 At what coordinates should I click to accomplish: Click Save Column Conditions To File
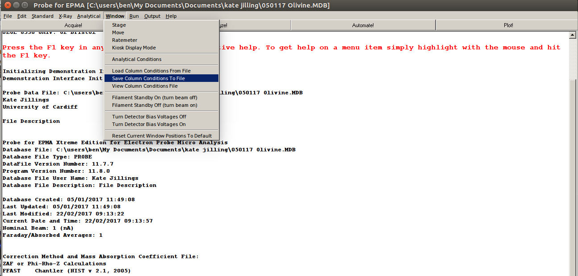(x=148, y=78)
